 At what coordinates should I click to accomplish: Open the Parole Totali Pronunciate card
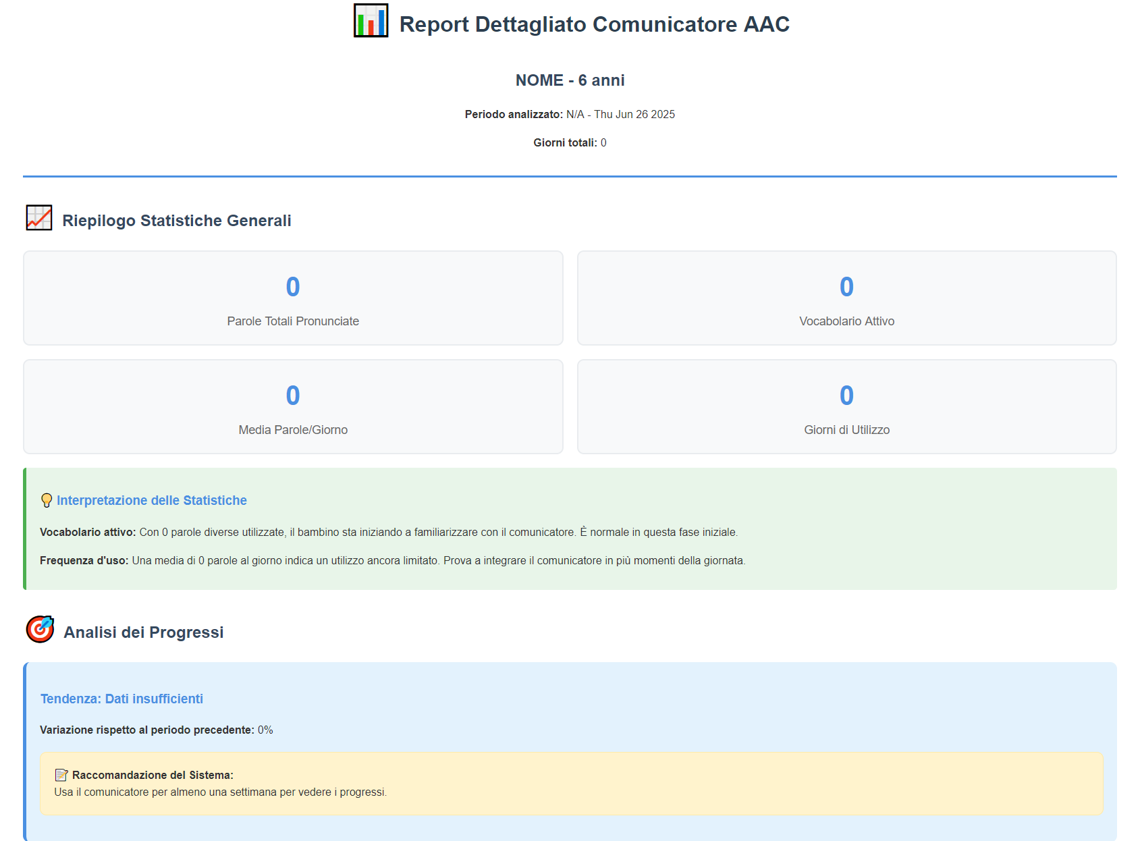click(293, 298)
